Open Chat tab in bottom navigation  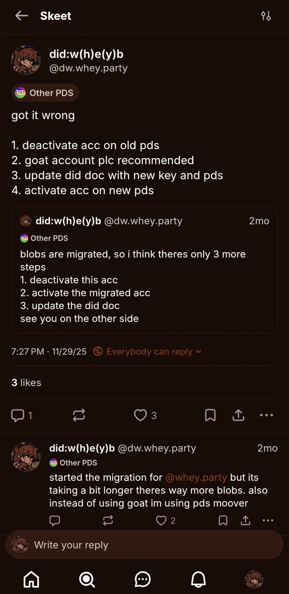tap(143, 579)
